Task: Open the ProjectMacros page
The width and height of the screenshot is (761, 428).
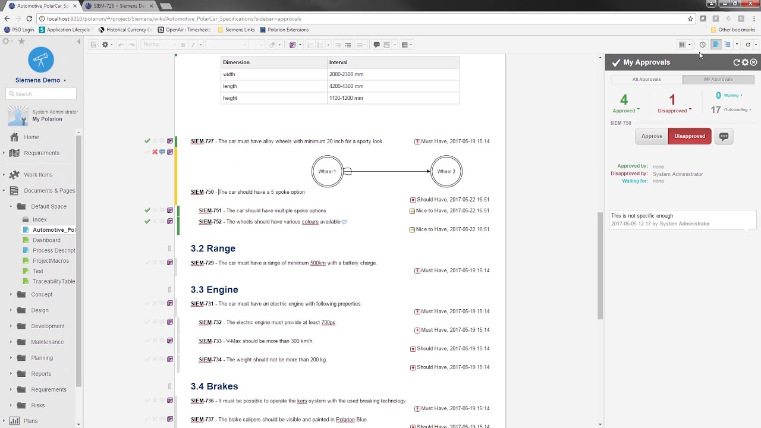Action: pos(51,261)
